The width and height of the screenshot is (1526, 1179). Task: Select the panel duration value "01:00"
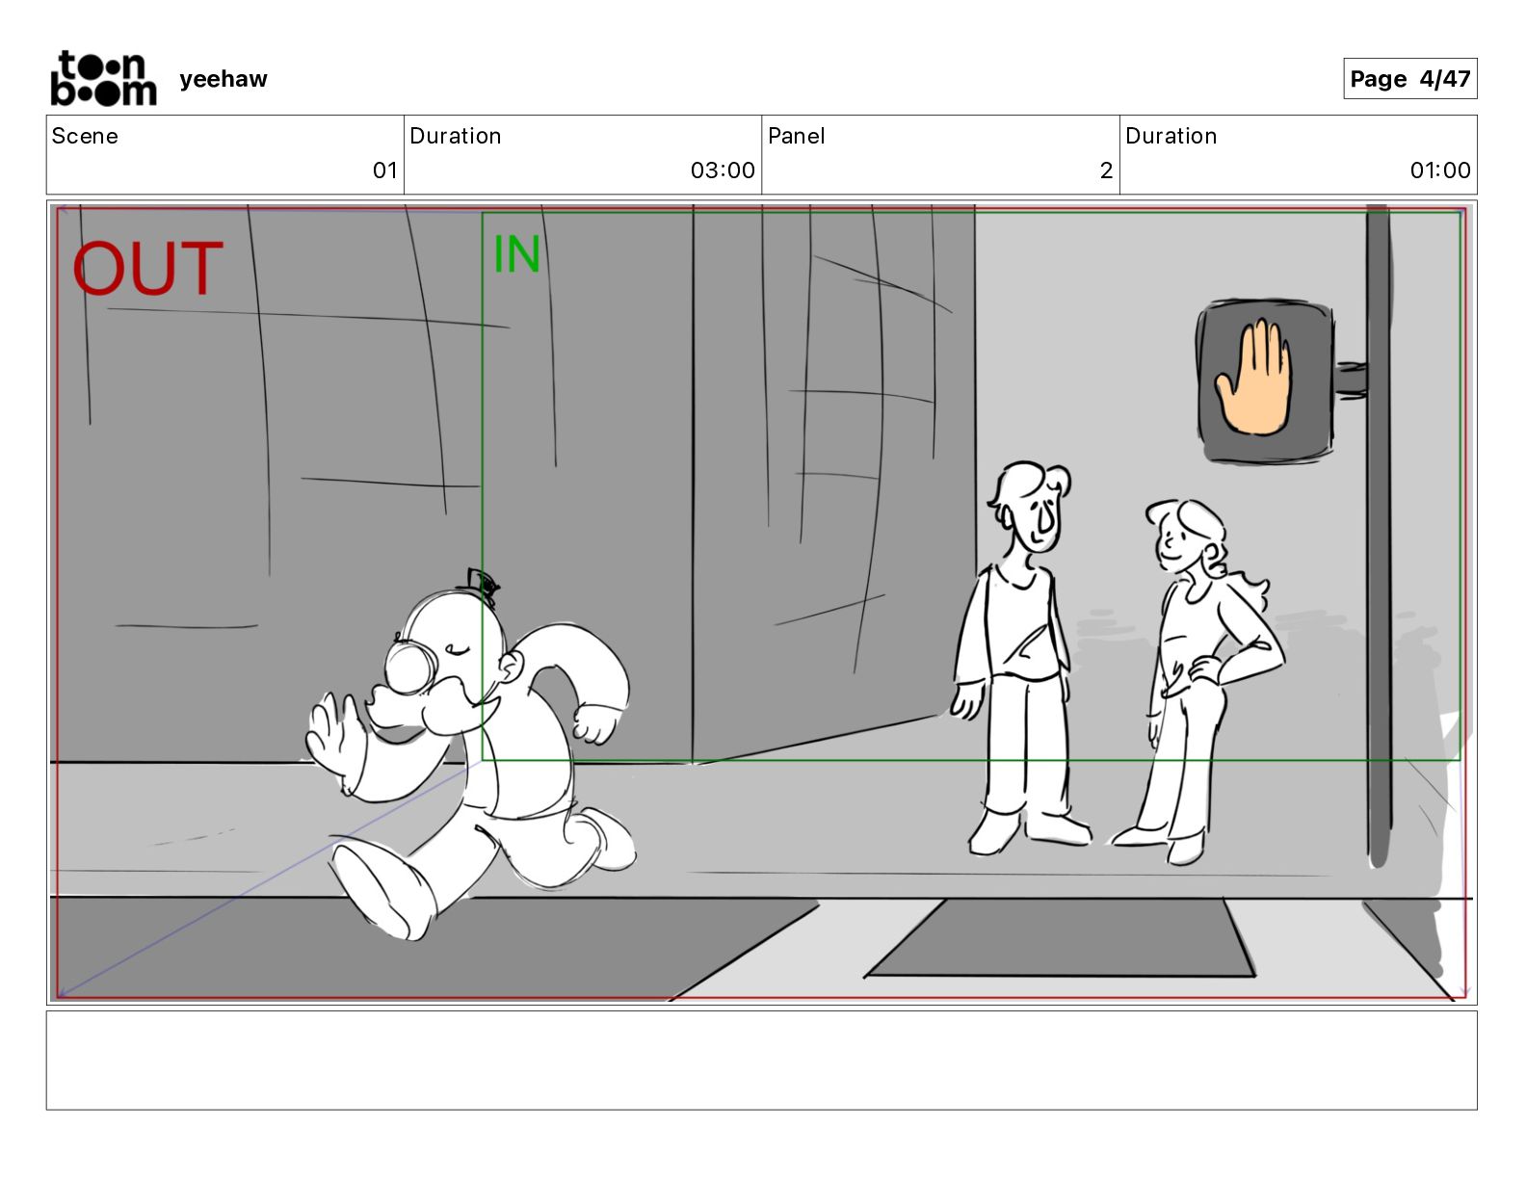[1440, 170]
